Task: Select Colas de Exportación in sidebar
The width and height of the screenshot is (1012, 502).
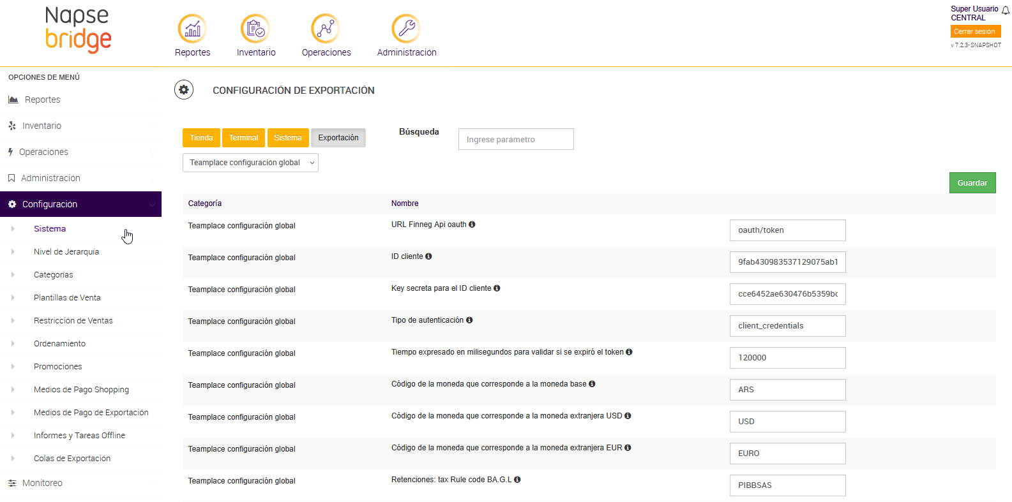Action: (72, 459)
